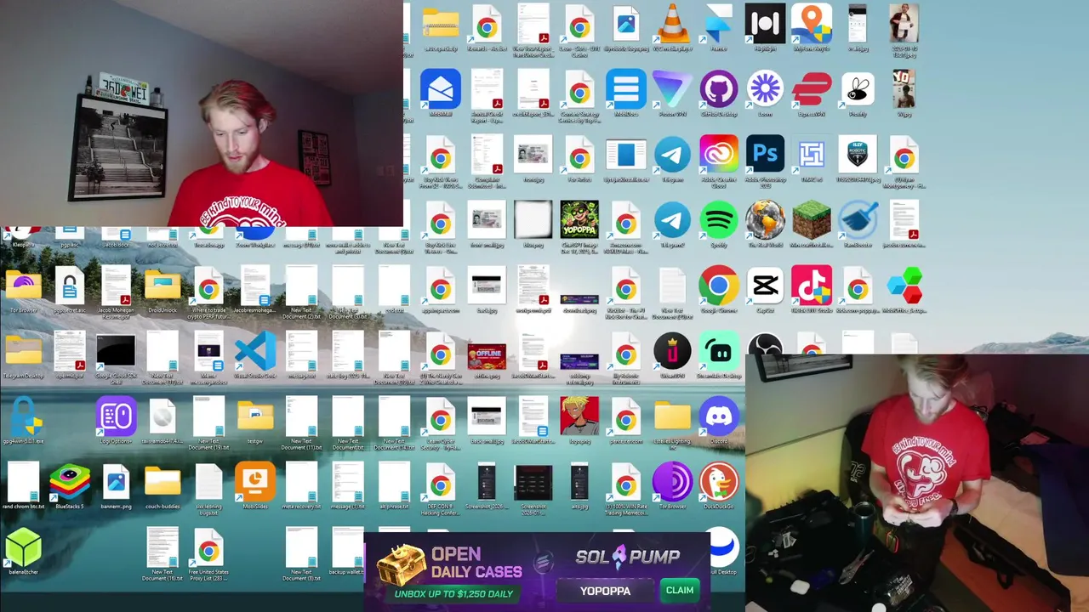Select the pgp-secret.asc padlock file
Image resolution: width=1089 pixels, height=612 pixels.
70,286
